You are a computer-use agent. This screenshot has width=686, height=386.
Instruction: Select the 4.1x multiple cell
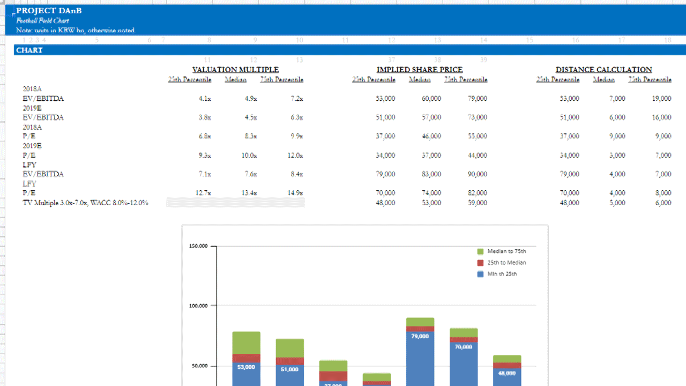[205, 99]
